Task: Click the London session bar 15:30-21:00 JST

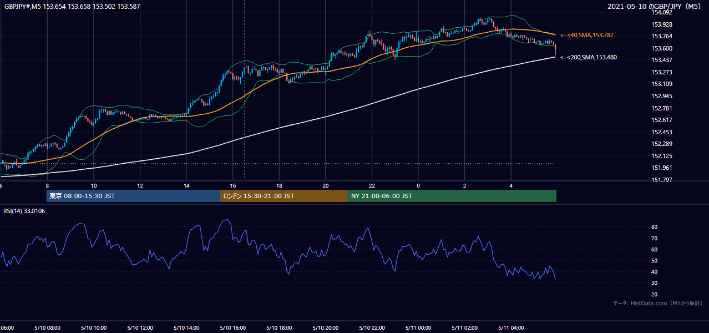Action: (x=284, y=196)
